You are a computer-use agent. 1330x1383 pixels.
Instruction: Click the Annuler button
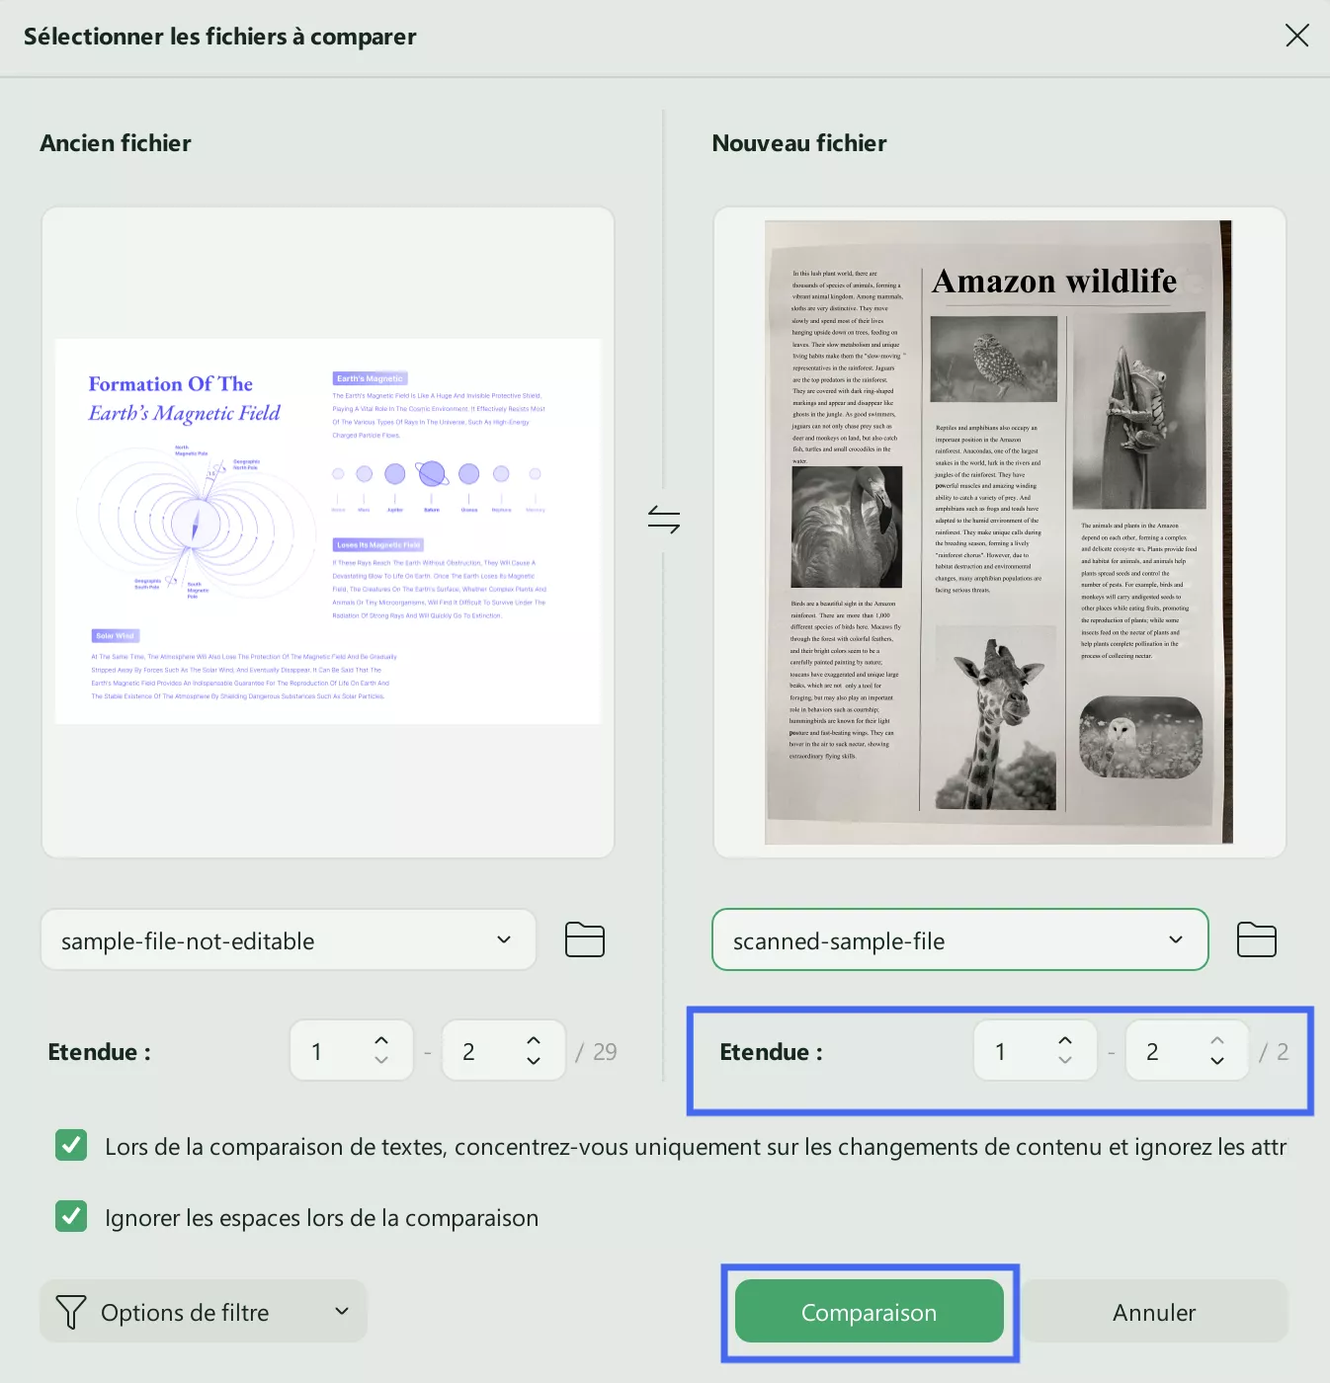pyautogui.click(x=1154, y=1312)
